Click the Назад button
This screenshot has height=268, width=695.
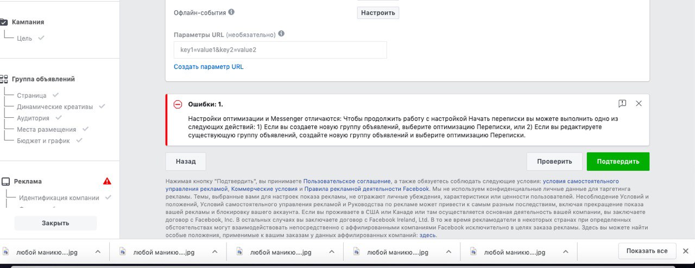186,161
